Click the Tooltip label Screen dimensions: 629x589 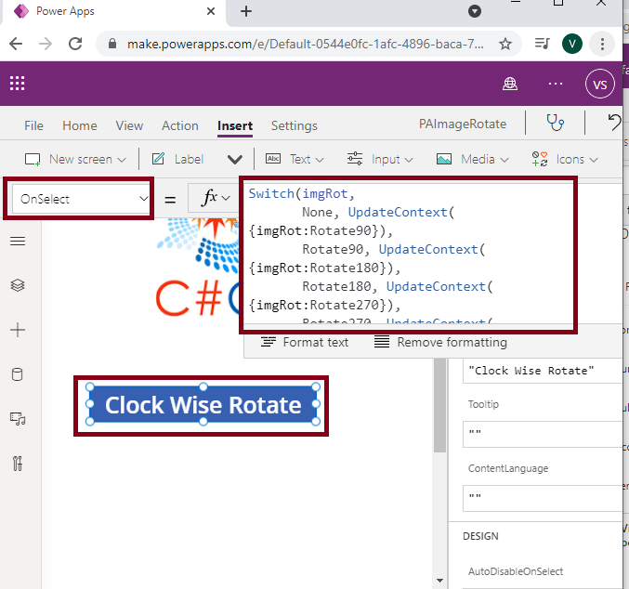(483, 404)
